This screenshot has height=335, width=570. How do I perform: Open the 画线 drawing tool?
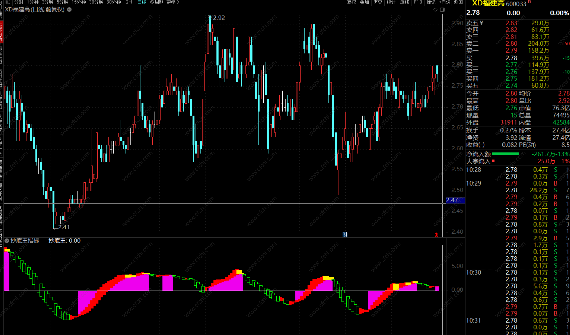[x=404, y=2]
